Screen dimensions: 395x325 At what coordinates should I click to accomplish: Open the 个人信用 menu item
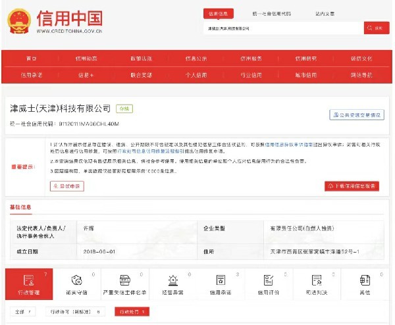(x=196, y=75)
